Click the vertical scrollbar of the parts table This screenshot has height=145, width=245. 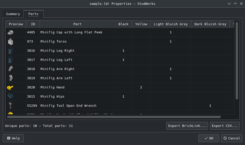pos(237,61)
